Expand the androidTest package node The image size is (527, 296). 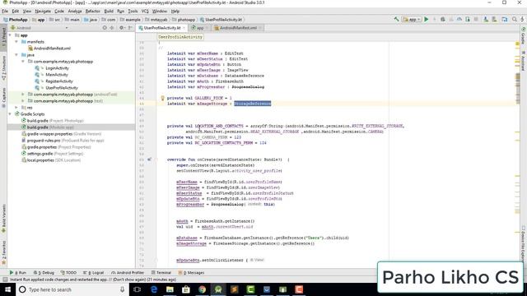pos(23,95)
